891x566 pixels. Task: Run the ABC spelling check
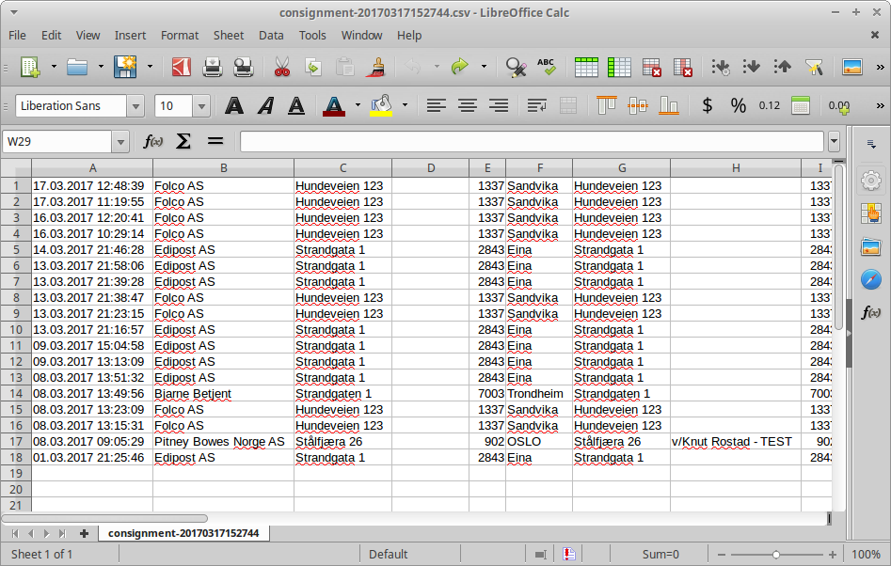547,67
